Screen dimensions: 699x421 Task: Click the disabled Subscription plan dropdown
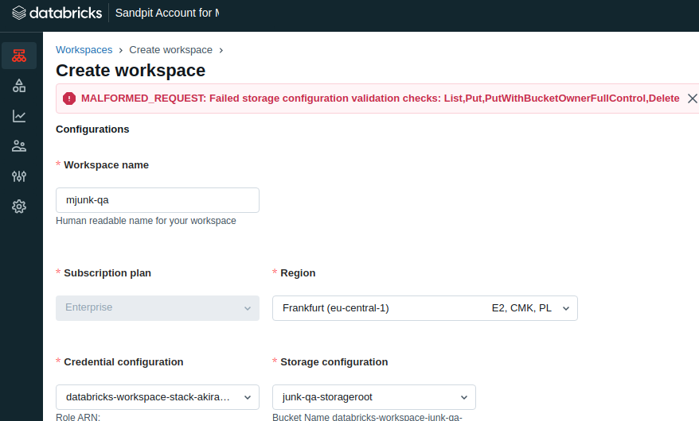157,308
